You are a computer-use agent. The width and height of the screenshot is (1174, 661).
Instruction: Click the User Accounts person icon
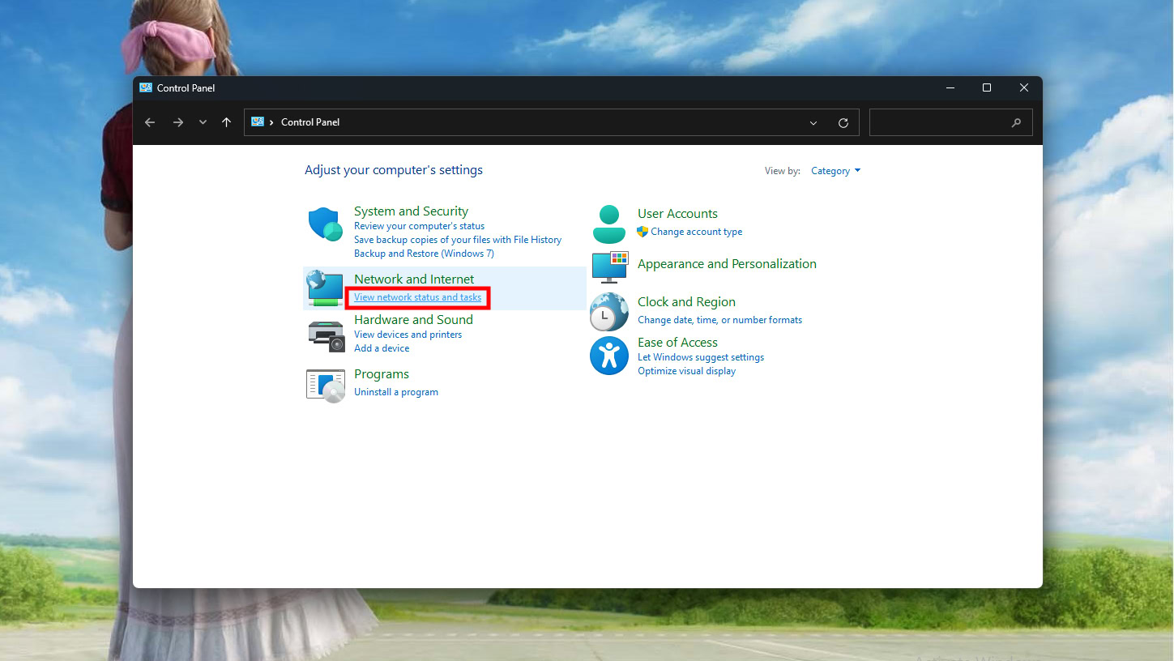609,224
